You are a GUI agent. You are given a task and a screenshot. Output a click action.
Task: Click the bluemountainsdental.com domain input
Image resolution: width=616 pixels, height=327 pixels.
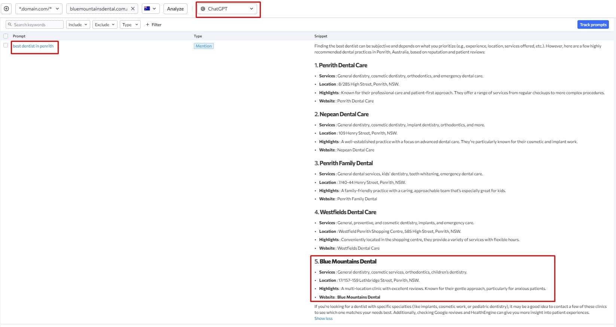tap(98, 9)
